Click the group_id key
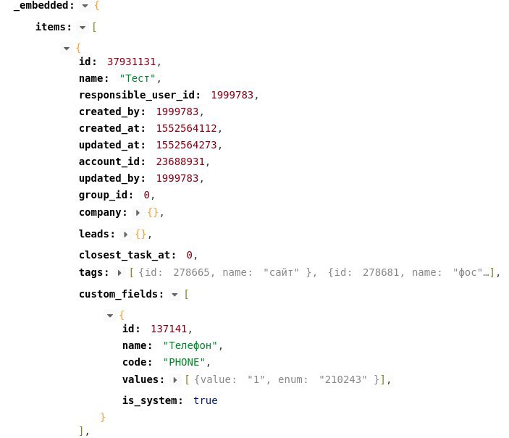 [106, 195]
